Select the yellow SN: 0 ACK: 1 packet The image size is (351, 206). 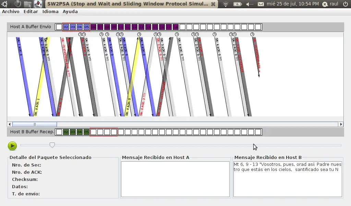[x=42, y=76]
